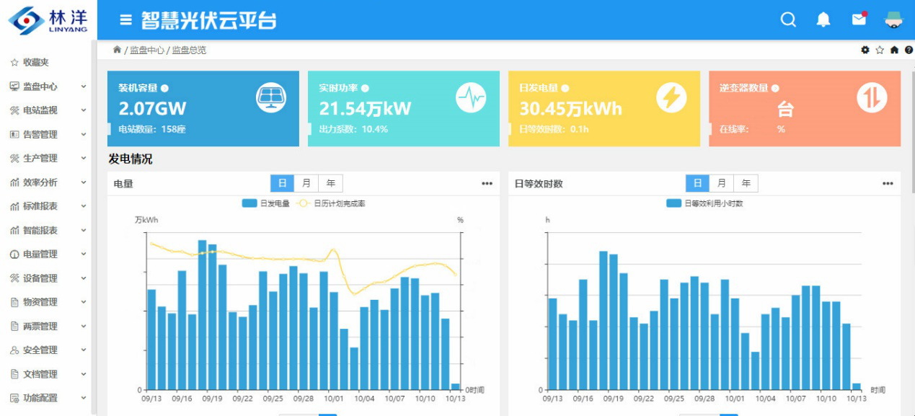Click the solar panel icon on 装机容量 card
This screenshot has width=915, height=416.
coord(271,98)
